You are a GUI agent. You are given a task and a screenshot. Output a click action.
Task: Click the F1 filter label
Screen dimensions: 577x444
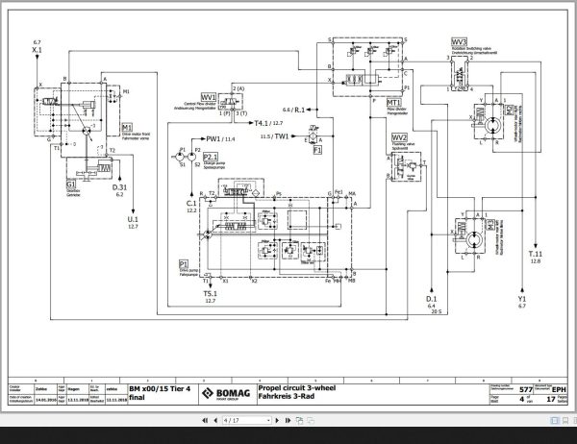(x=317, y=150)
